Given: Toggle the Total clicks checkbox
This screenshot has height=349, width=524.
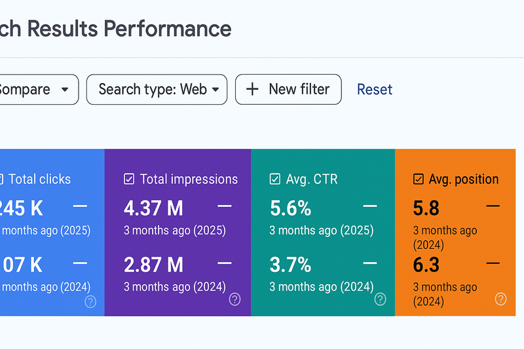Looking at the screenshot, I should 1,179.
